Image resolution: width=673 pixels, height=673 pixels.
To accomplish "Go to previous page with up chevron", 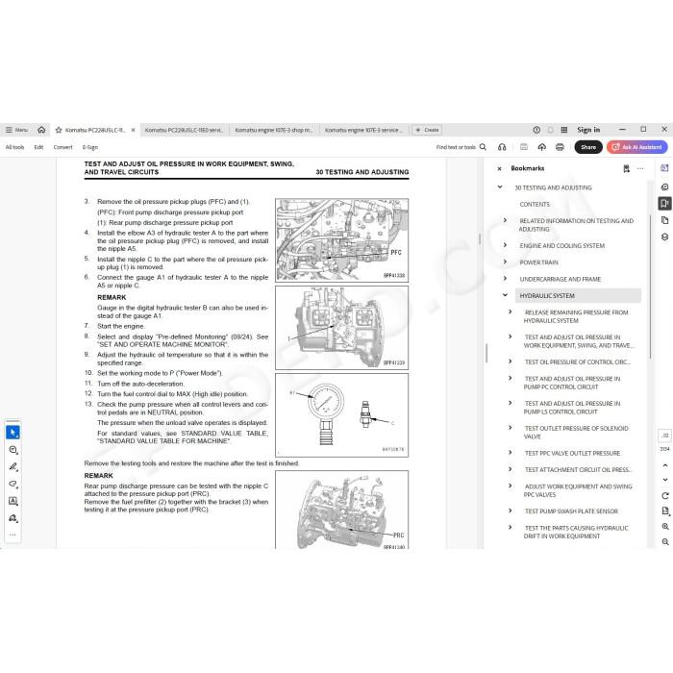I will [665, 465].
